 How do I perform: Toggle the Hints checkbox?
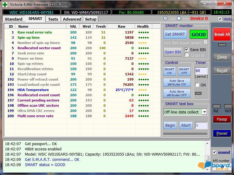(x=220, y=19)
